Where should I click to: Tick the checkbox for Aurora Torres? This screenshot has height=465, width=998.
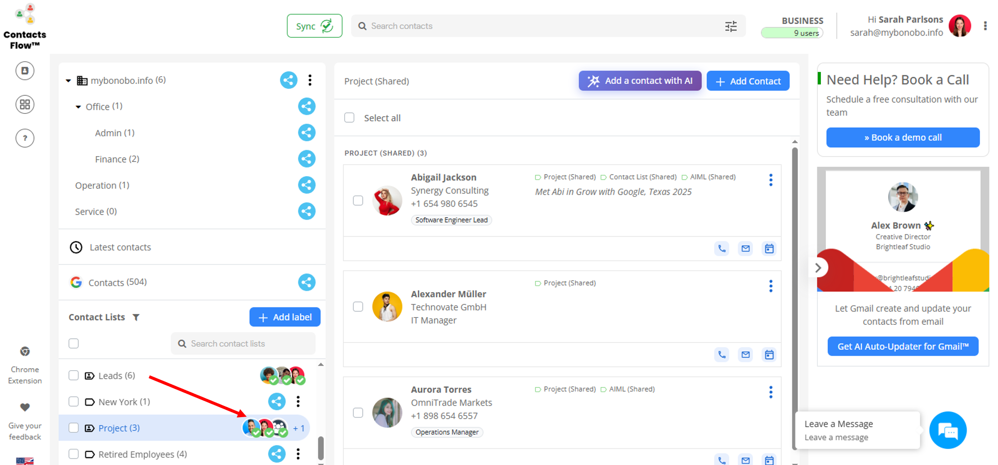point(358,413)
